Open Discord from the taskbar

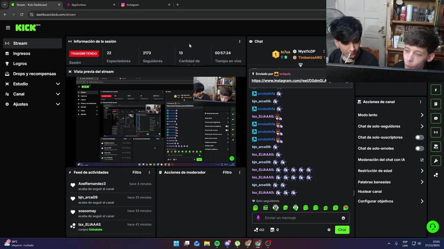[227, 243]
